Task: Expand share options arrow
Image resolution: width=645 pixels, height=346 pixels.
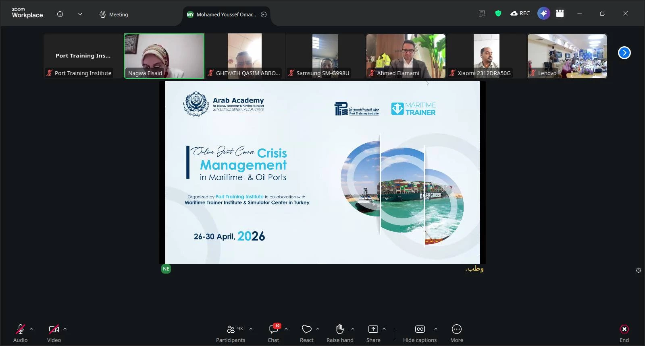Action: pyautogui.click(x=384, y=329)
